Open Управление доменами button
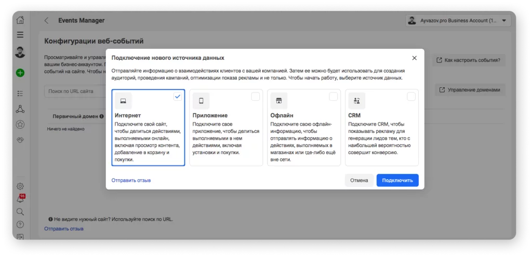Screen dimensions: 532x257 pyautogui.click(x=470, y=90)
